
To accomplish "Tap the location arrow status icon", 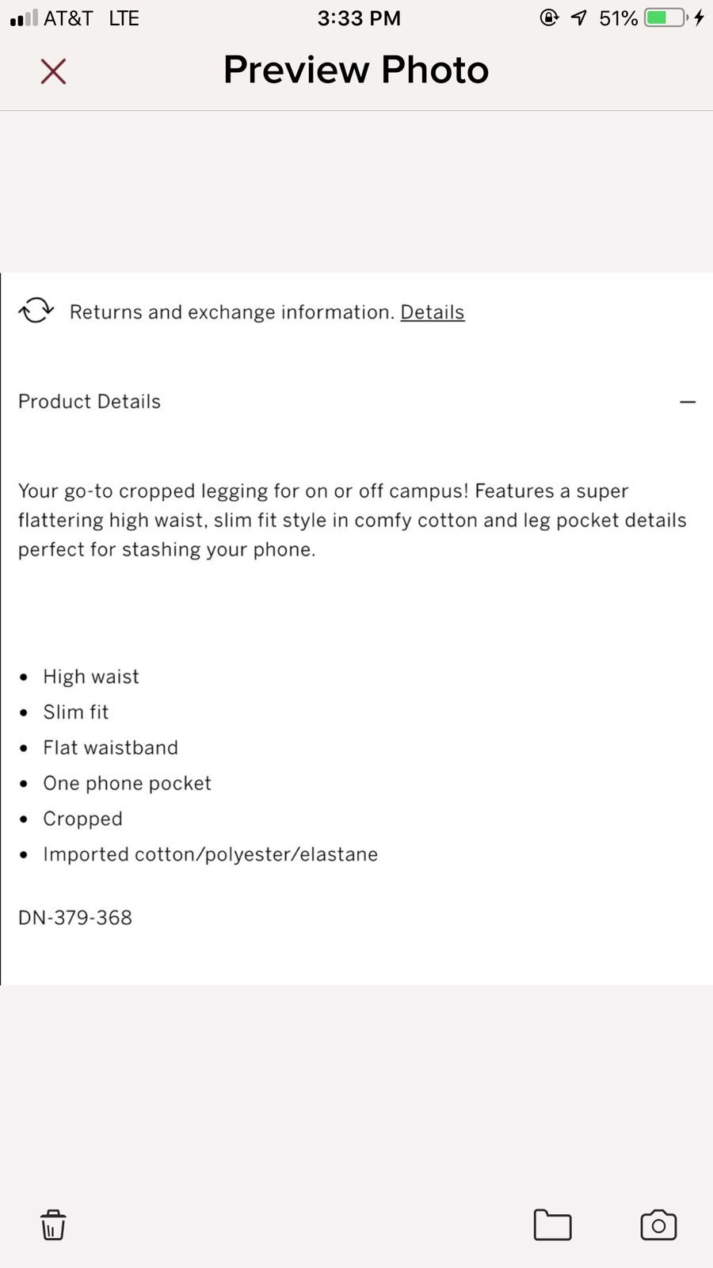I will click(579, 17).
